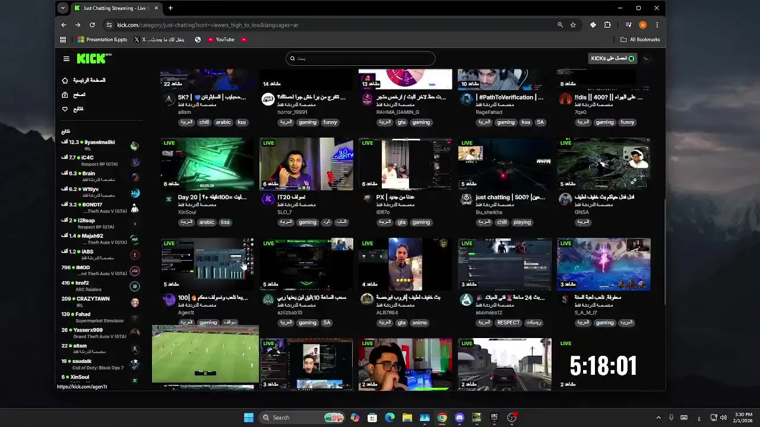Viewport: 760px width, 427px height.
Task: Open the XinSoul streamer name under Day 20
Action: click(x=186, y=212)
